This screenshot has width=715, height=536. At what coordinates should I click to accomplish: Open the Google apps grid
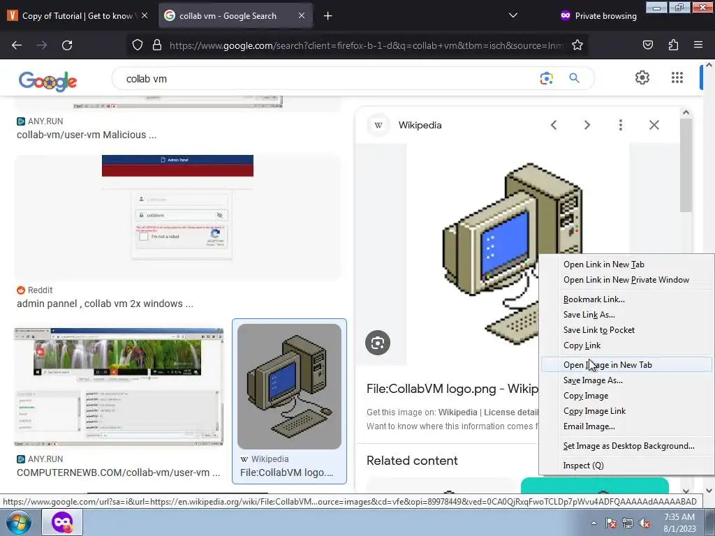[677, 77]
